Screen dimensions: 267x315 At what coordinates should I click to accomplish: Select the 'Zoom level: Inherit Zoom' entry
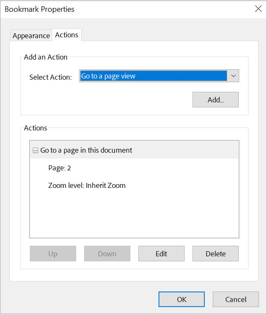coord(87,185)
